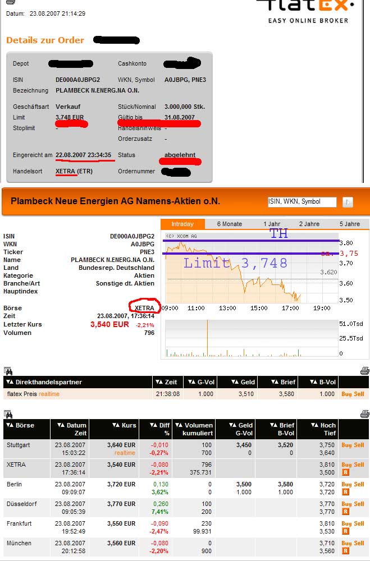Print the Börse table via printer icon

[364, 414]
